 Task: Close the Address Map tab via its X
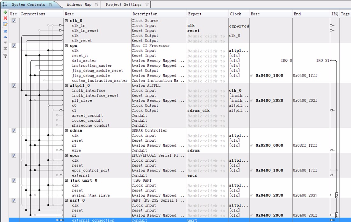tap(97, 4)
